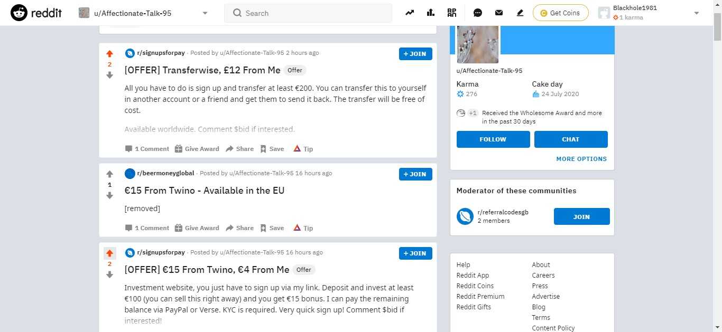
Task: Click the Offer flair on the Transferwise post
Action: 295,70
